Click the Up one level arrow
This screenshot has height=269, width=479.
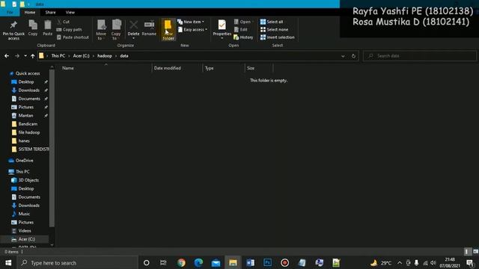pyautogui.click(x=32, y=56)
